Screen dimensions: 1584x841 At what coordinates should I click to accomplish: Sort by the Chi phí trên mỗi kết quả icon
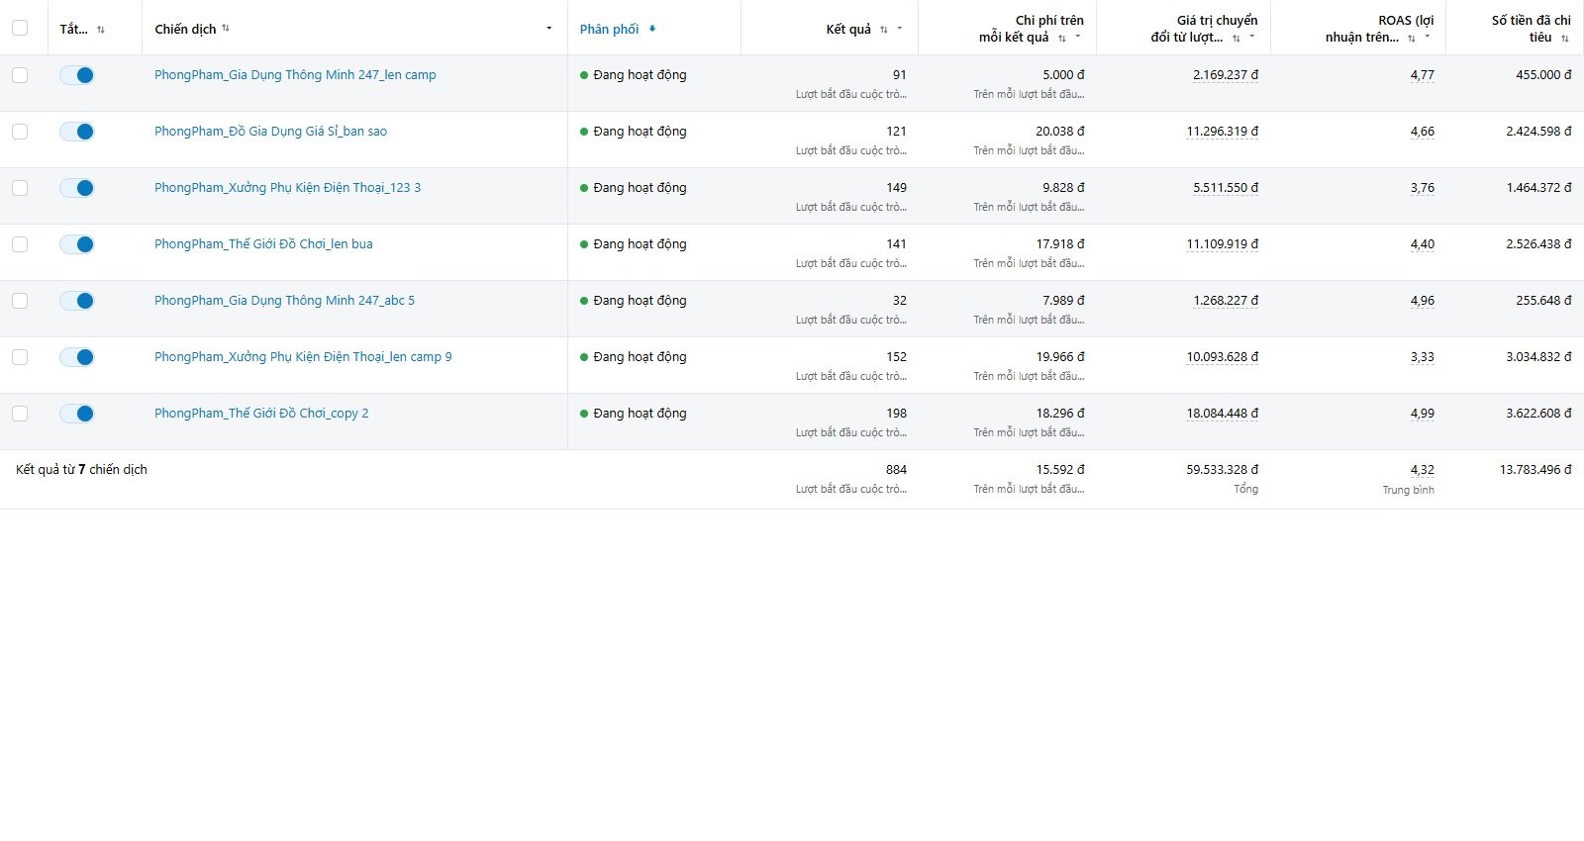tap(1062, 38)
